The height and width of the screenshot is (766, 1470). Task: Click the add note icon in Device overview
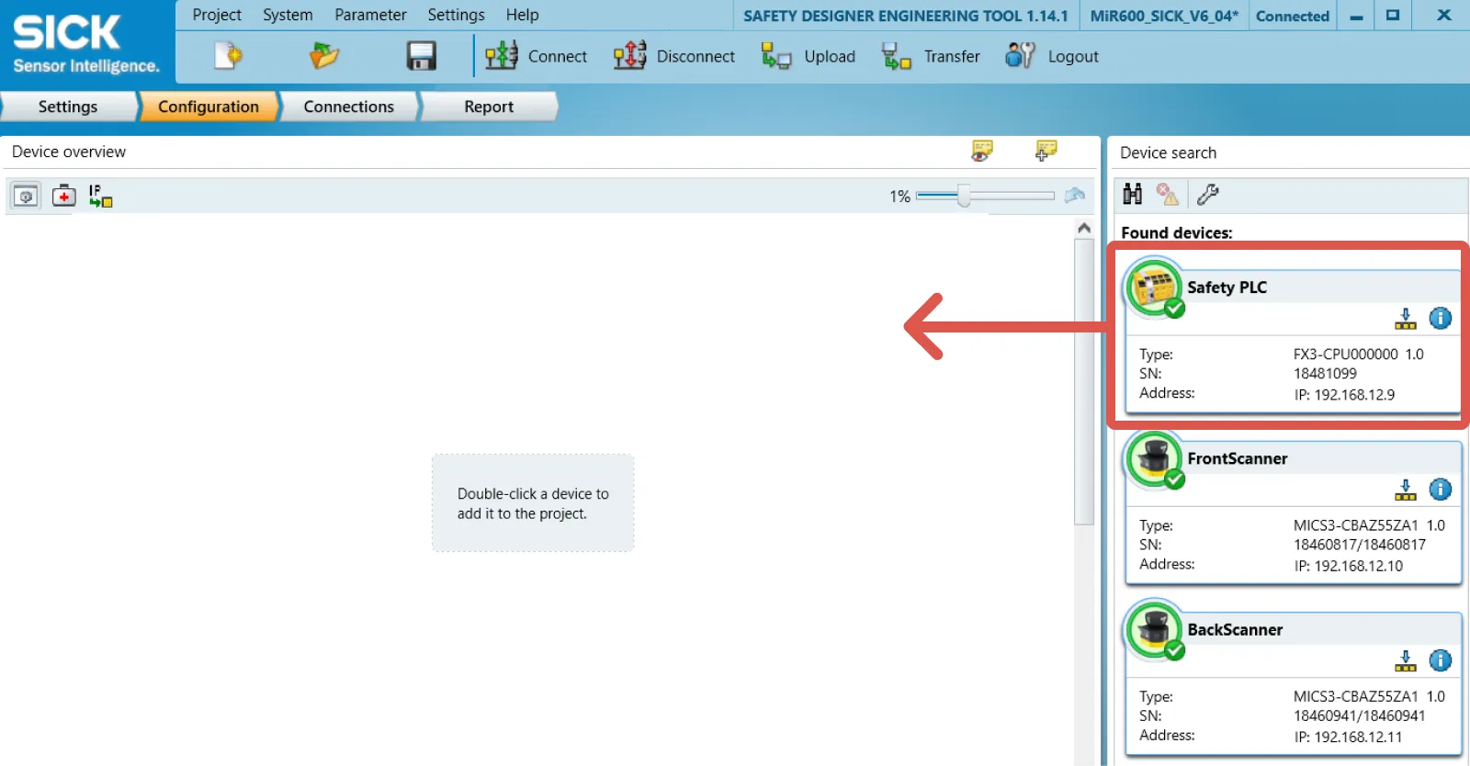pos(1046,151)
